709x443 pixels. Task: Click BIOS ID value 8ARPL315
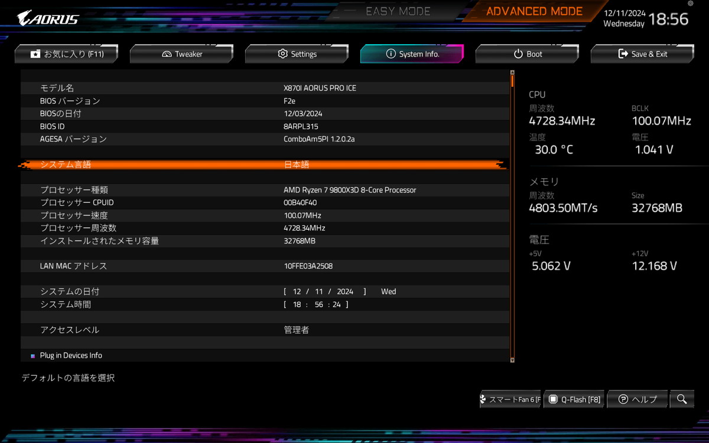301,126
